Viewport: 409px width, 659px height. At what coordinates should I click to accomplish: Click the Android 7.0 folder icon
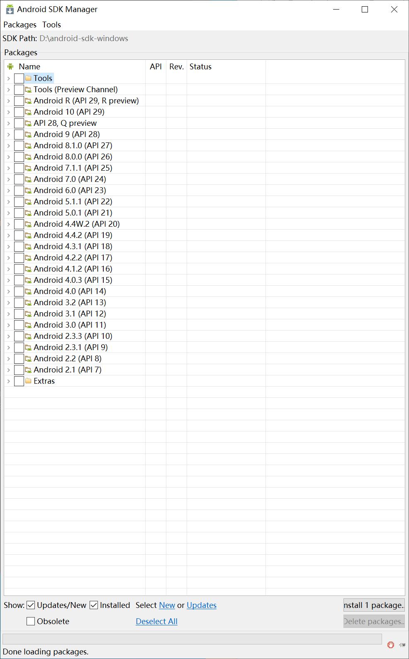point(28,179)
